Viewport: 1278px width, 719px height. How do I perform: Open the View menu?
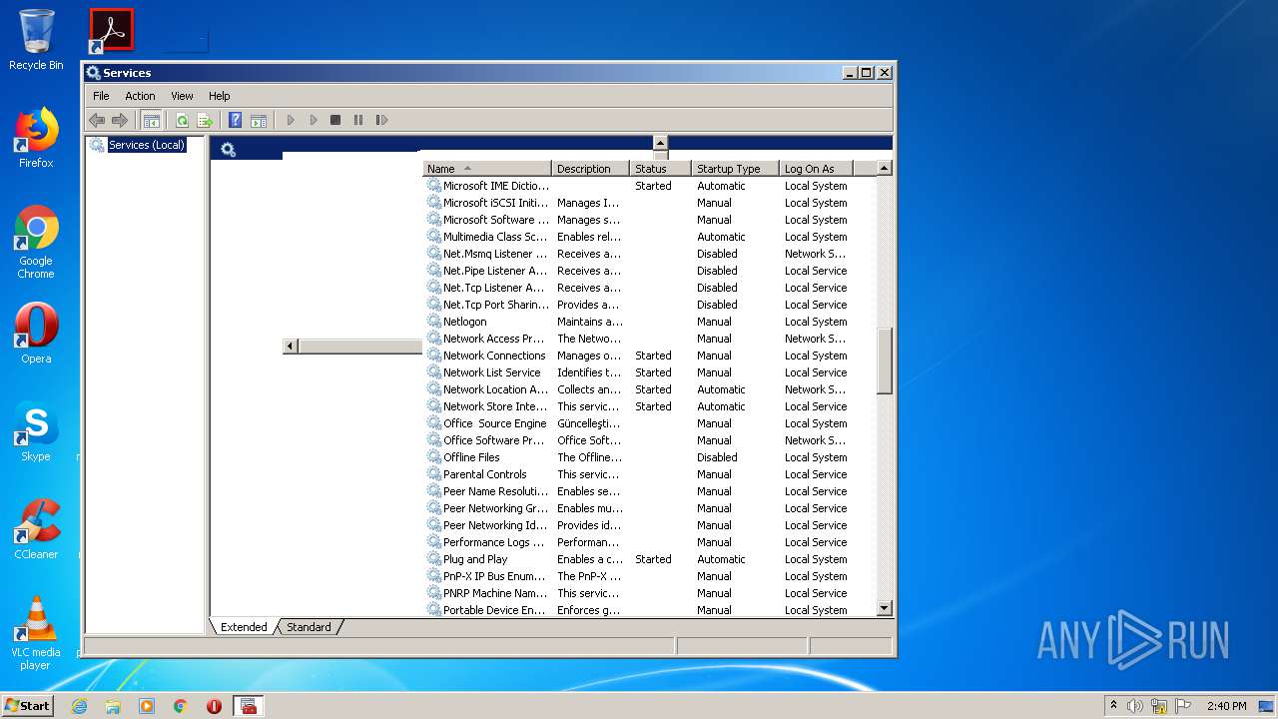point(182,96)
